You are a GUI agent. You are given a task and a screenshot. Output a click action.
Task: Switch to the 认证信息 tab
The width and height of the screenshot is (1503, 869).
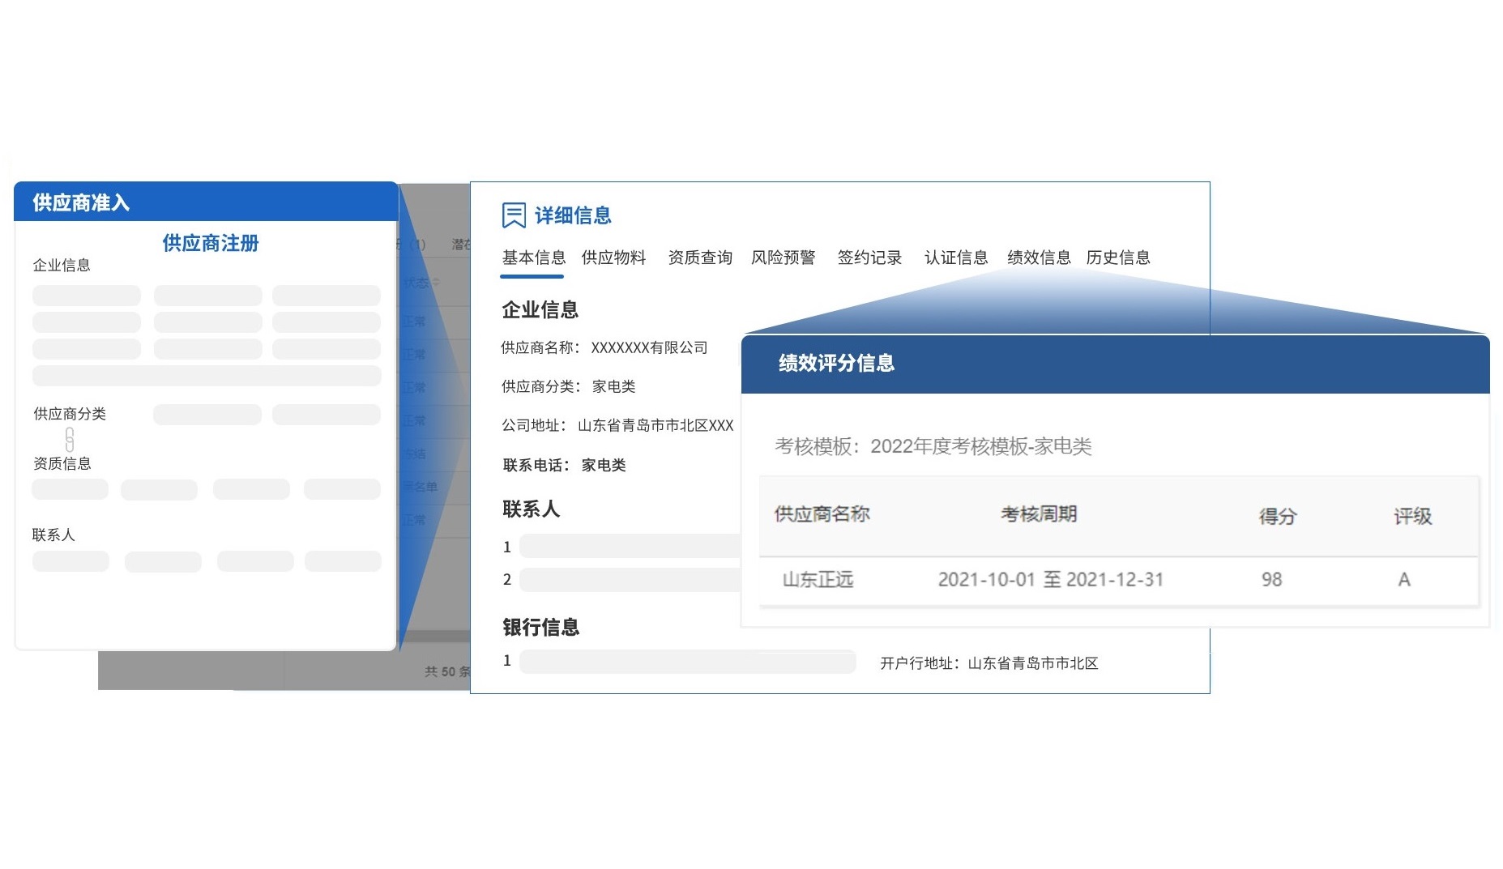point(956,258)
